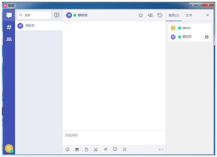Click the 发送消息 message input box
Image resolution: width=217 pixels, height=157 pixels.
click(114, 137)
